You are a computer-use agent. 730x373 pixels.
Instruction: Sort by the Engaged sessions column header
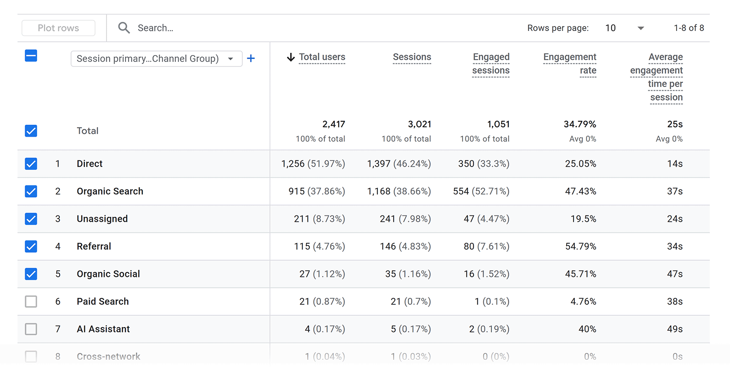click(x=491, y=64)
